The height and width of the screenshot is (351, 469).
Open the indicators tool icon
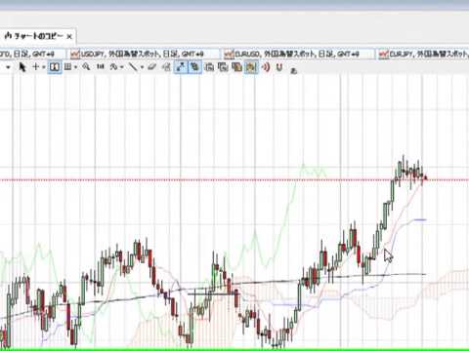click(113, 67)
